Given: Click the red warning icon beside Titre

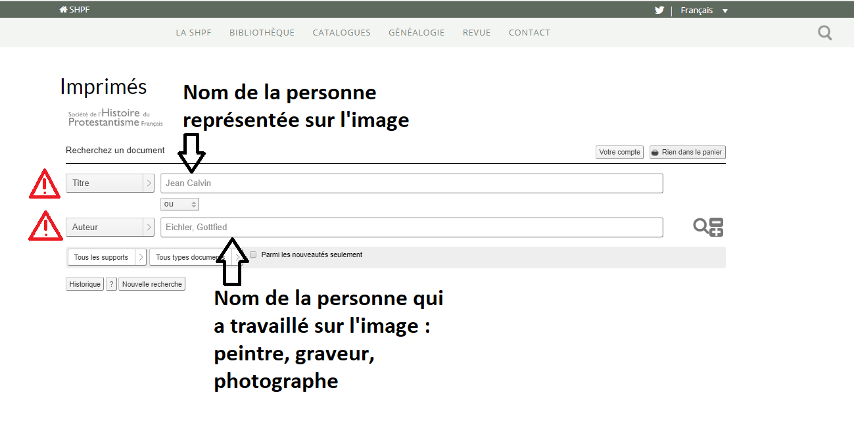Looking at the screenshot, I should [44, 183].
